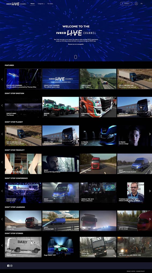Play IVECO S-WAY Driving video
The image size is (152, 273).
click(98, 164)
